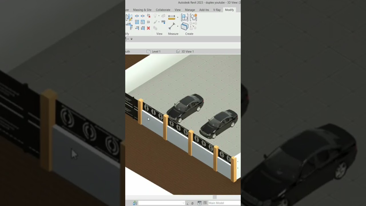Switch to the 3D View 1 tab
Image resolution: width=366 pixels, height=206 pixels.
185,51
